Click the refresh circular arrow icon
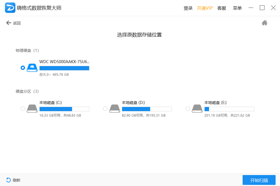The height and width of the screenshot is (186, 280). click(9, 180)
